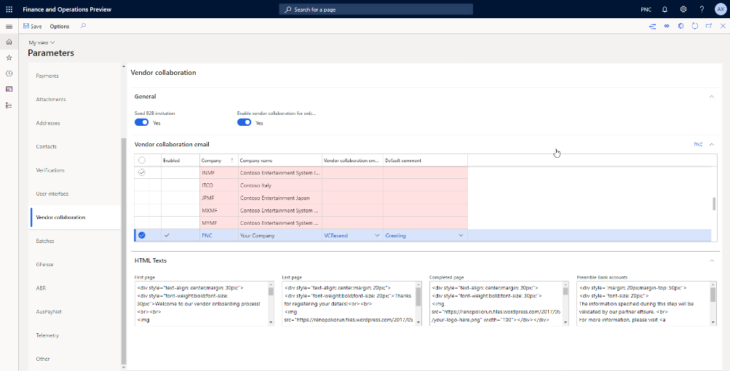Select all rows via header circle

tap(141, 160)
